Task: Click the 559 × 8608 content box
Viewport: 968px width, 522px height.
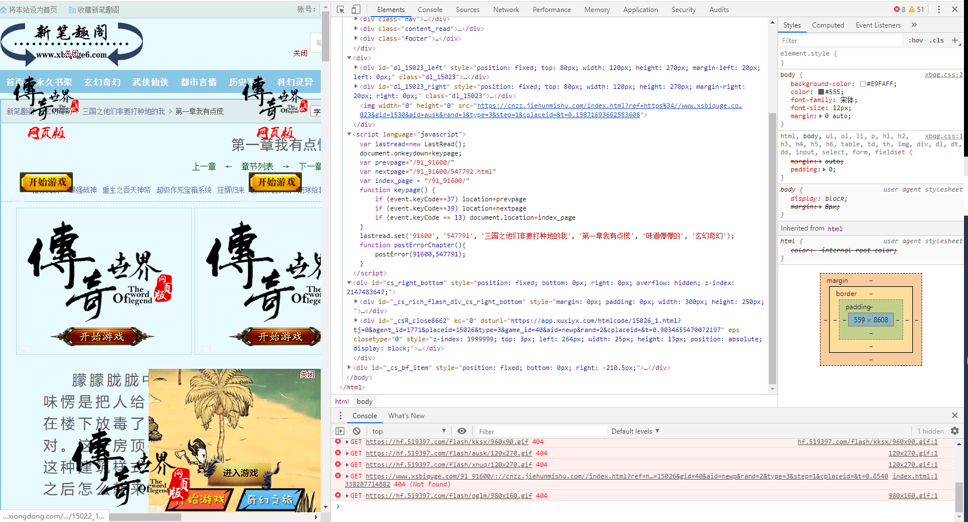Action: point(870,320)
